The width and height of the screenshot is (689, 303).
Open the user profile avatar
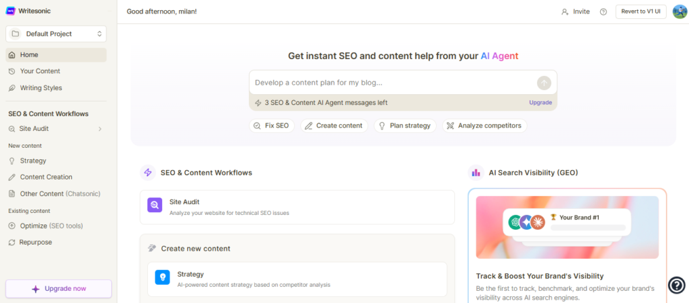point(680,11)
